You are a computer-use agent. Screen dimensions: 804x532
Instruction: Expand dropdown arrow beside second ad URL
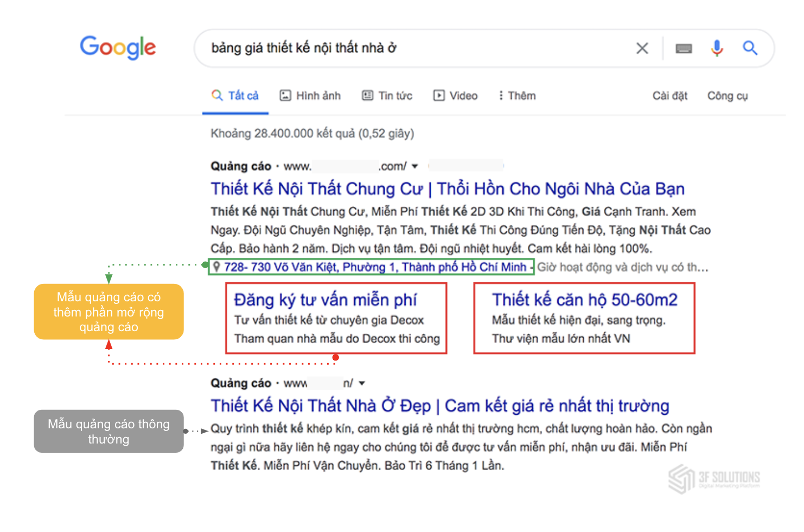[362, 383]
